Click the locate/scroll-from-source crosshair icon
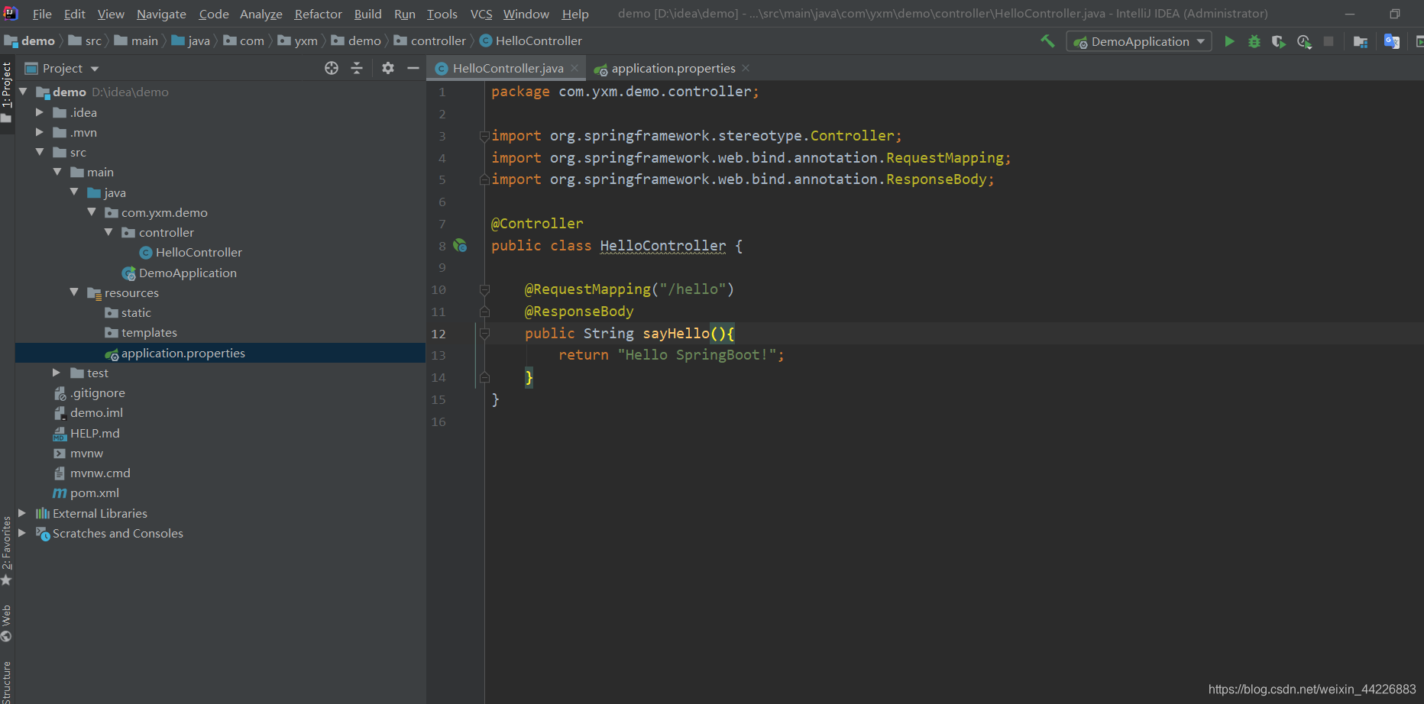This screenshot has height=704, width=1424. (x=332, y=68)
